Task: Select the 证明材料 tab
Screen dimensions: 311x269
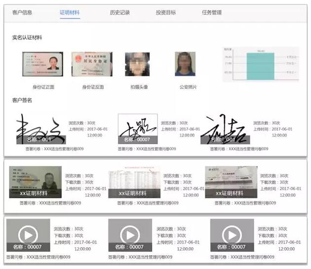Action: click(x=69, y=12)
